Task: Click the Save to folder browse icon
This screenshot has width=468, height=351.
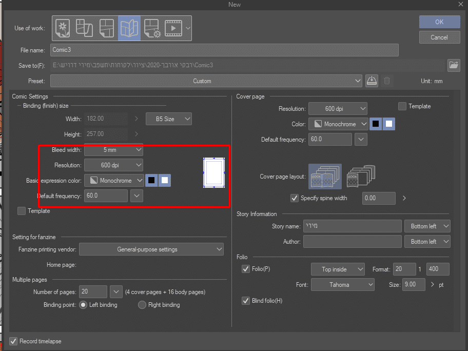Action: pos(453,65)
